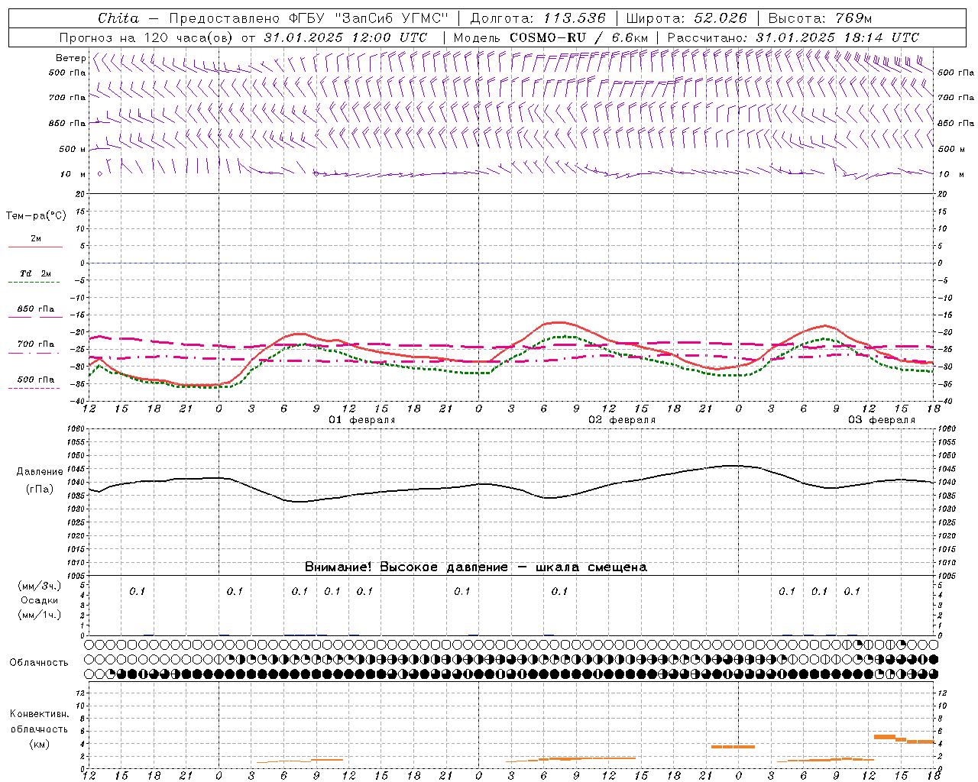The height and width of the screenshot is (782, 978).
Task: Select the "Тем-ра(°C)" temperature panel label
Action: 36,216
